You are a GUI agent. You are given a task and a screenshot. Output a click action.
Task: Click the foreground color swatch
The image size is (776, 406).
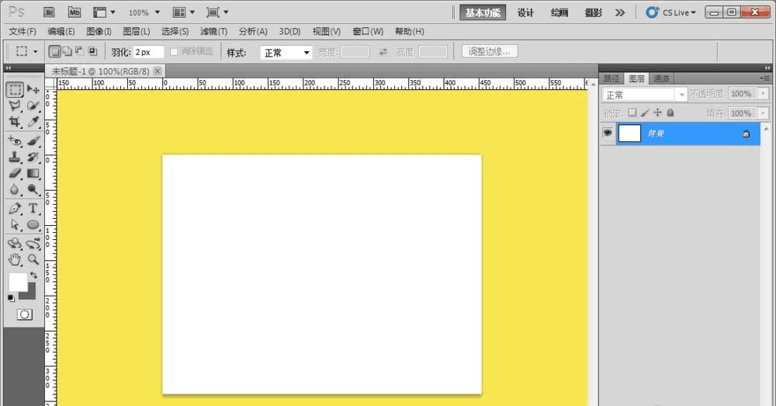click(x=18, y=283)
